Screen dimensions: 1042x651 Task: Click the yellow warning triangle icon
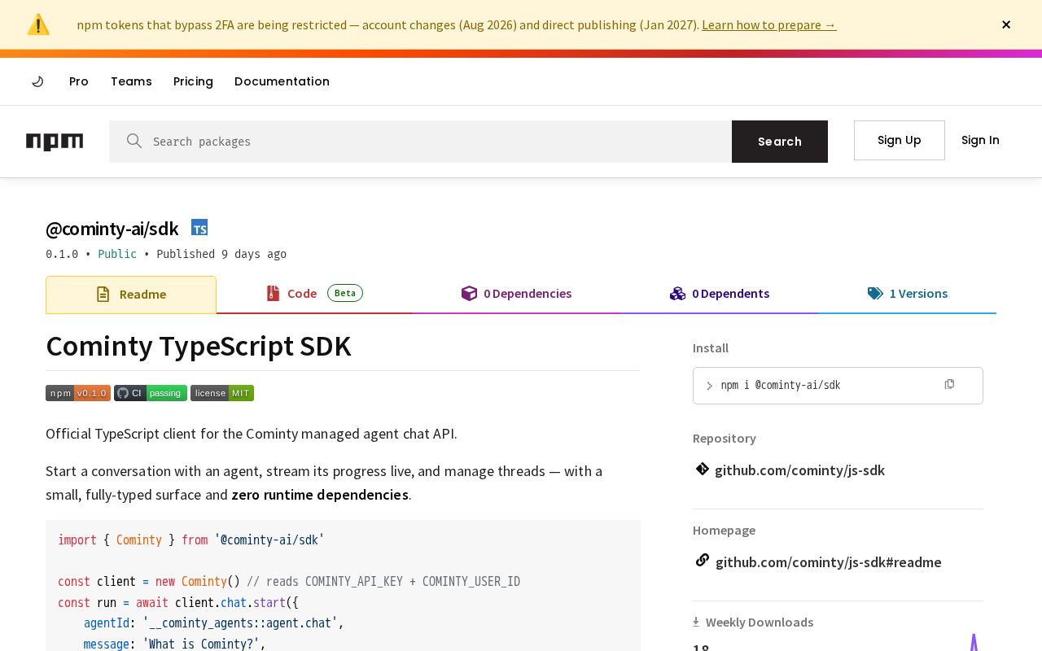[x=38, y=24]
